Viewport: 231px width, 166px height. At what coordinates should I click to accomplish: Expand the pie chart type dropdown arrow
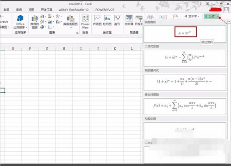point(45,27)
